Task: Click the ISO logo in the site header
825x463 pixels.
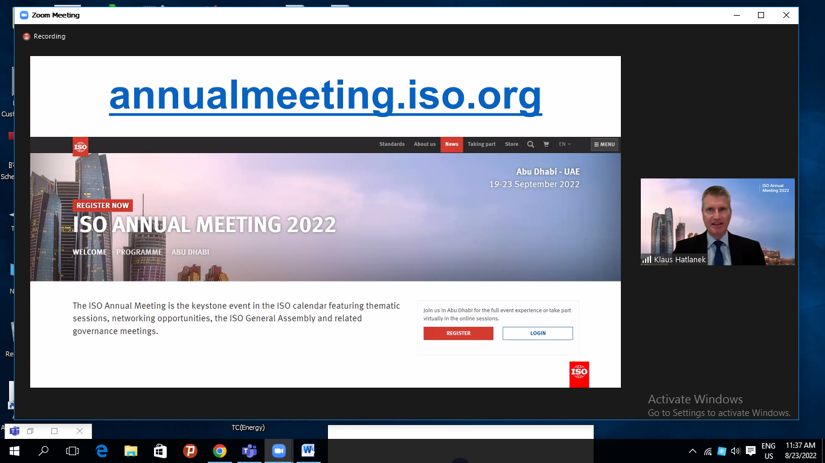Action: pos(80,146)
